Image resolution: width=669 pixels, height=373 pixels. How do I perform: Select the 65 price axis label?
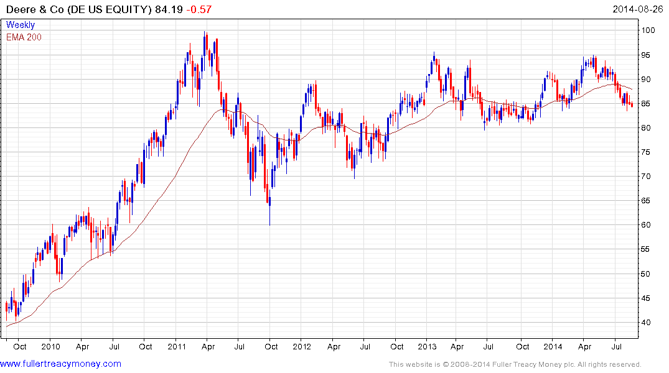pos(646,201)
